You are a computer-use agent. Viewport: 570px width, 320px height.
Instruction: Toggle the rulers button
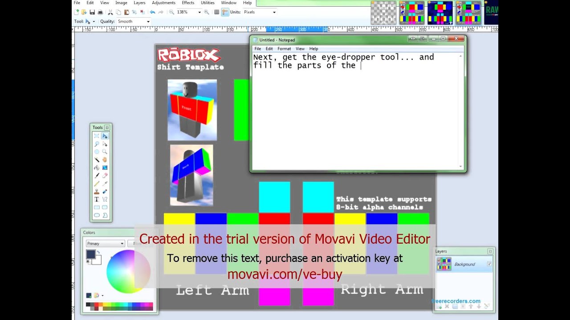click(x=225, y=12)
